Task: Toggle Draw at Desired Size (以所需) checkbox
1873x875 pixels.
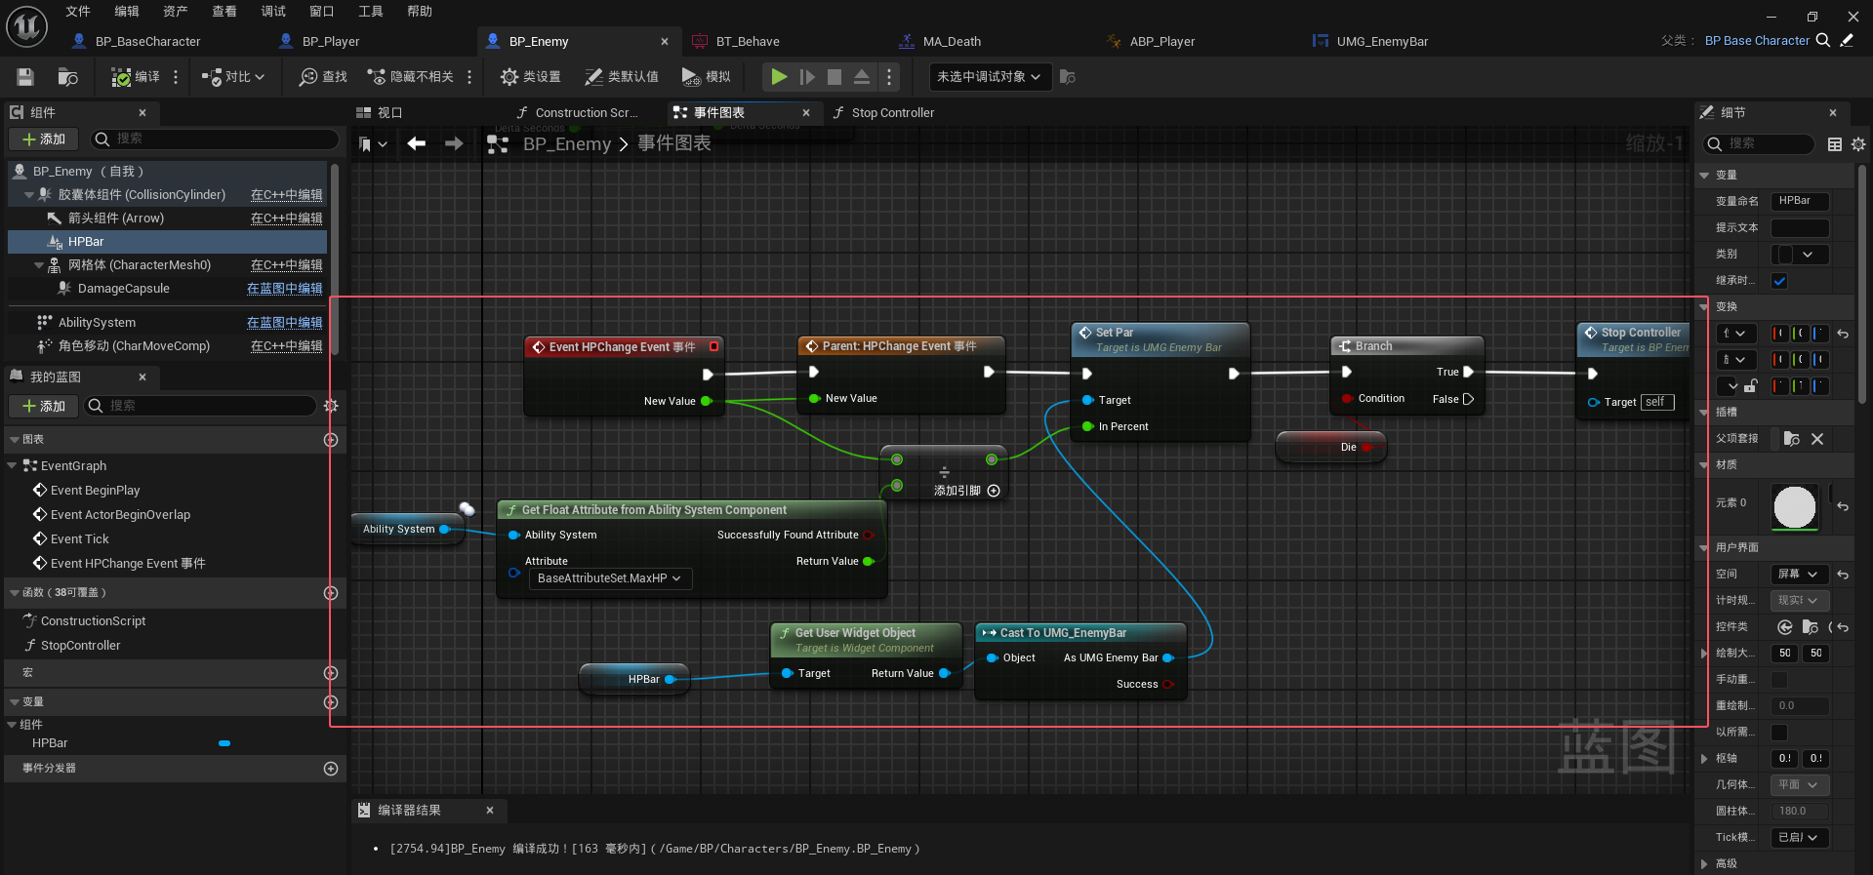Action: 1779,733
